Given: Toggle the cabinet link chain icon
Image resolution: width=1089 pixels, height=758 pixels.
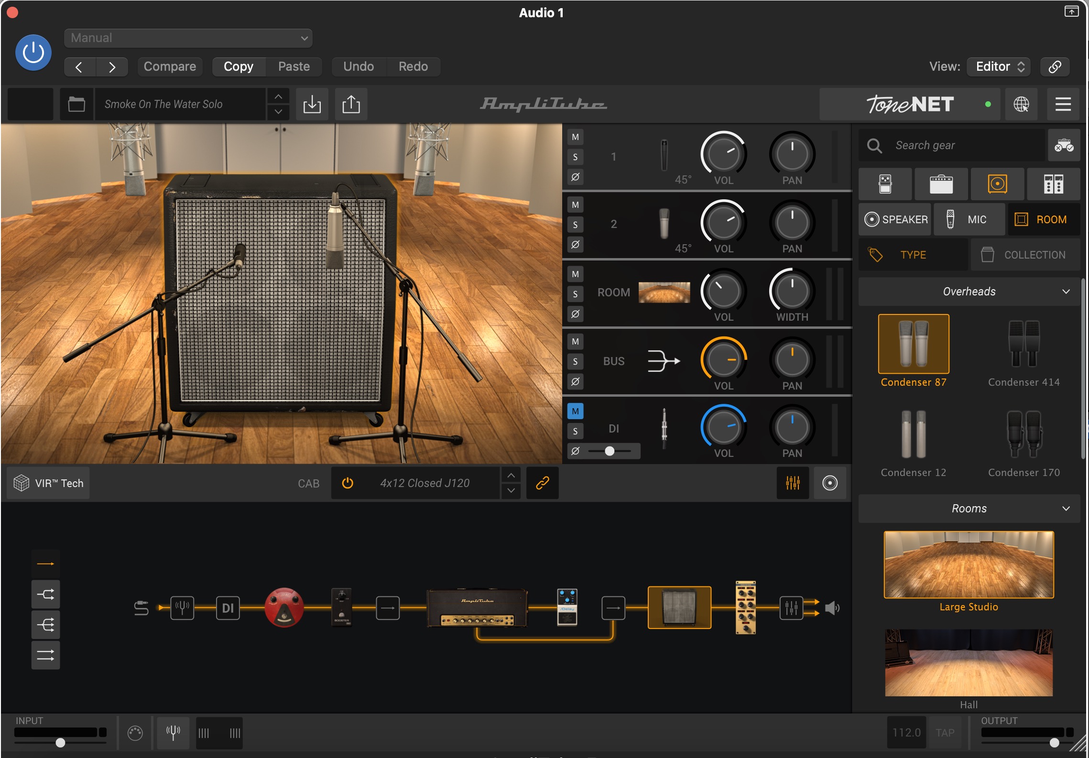Looking at the screenshot, I should click(x=543, y=483).
